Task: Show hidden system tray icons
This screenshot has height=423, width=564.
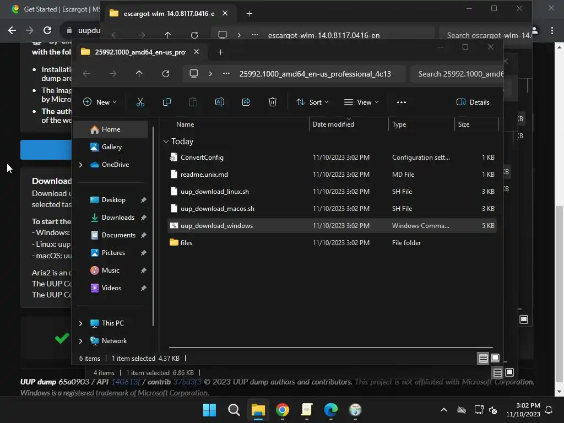Action: tap(444, 410)
